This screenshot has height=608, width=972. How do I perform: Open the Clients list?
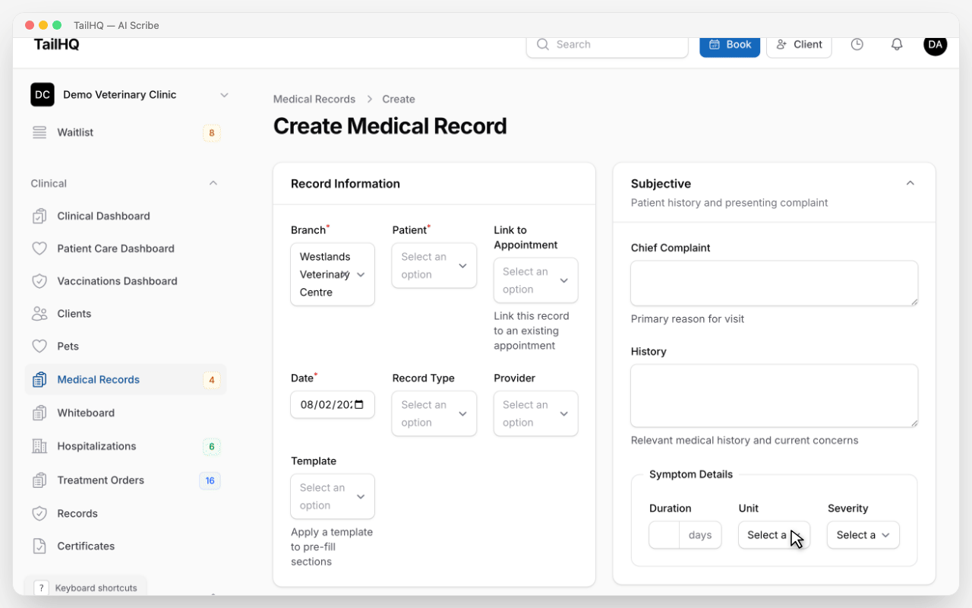point(74,313)
